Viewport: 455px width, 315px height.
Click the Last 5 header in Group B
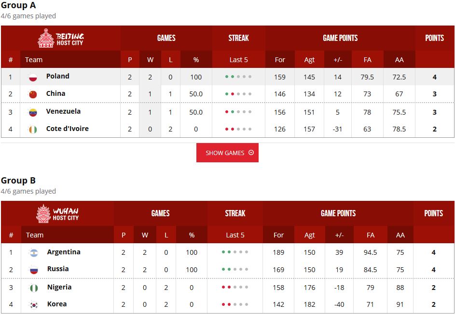235,235
